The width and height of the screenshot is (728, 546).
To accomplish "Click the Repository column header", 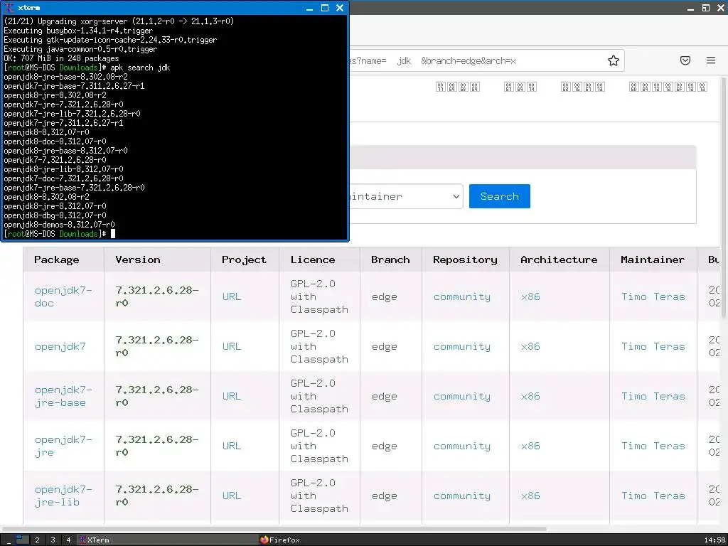I will [465, 259].
